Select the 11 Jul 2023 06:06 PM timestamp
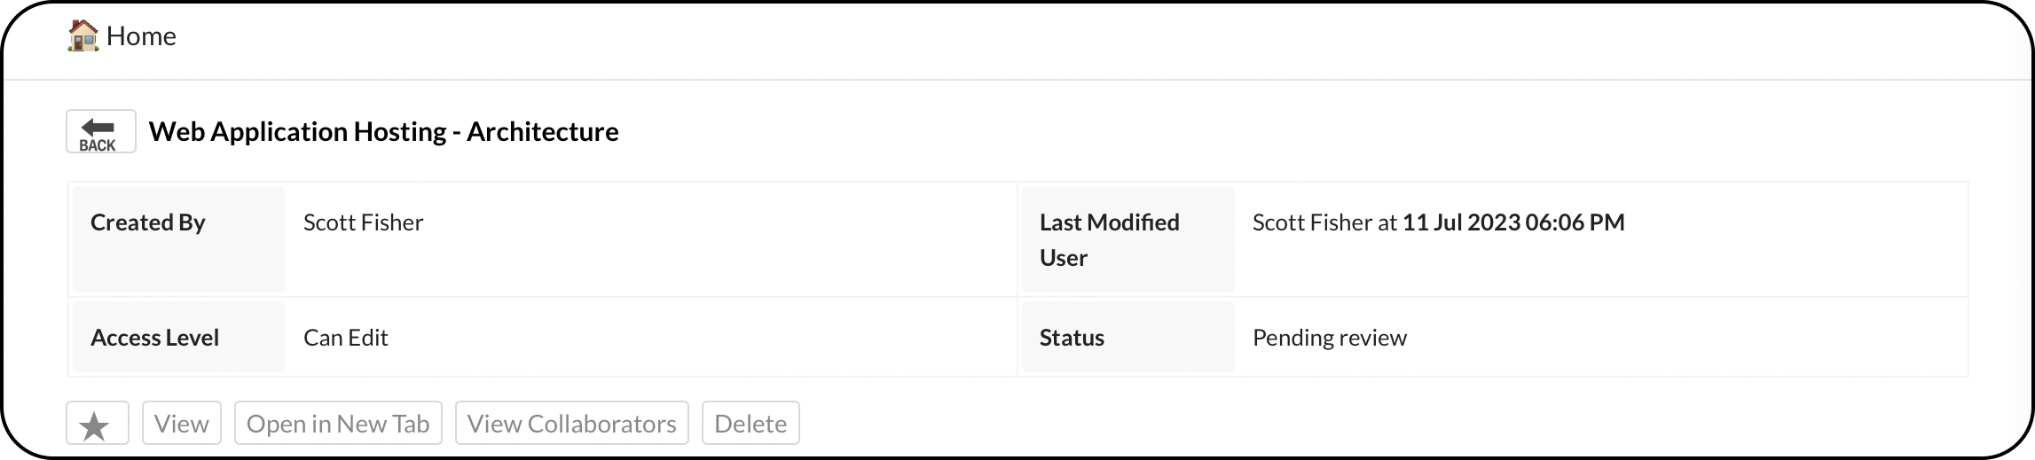Screen dimensions: 2035x460 [x=1513, y=222]
